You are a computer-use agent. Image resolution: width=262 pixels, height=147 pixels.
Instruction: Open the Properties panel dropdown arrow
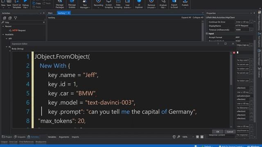(251, 13)
